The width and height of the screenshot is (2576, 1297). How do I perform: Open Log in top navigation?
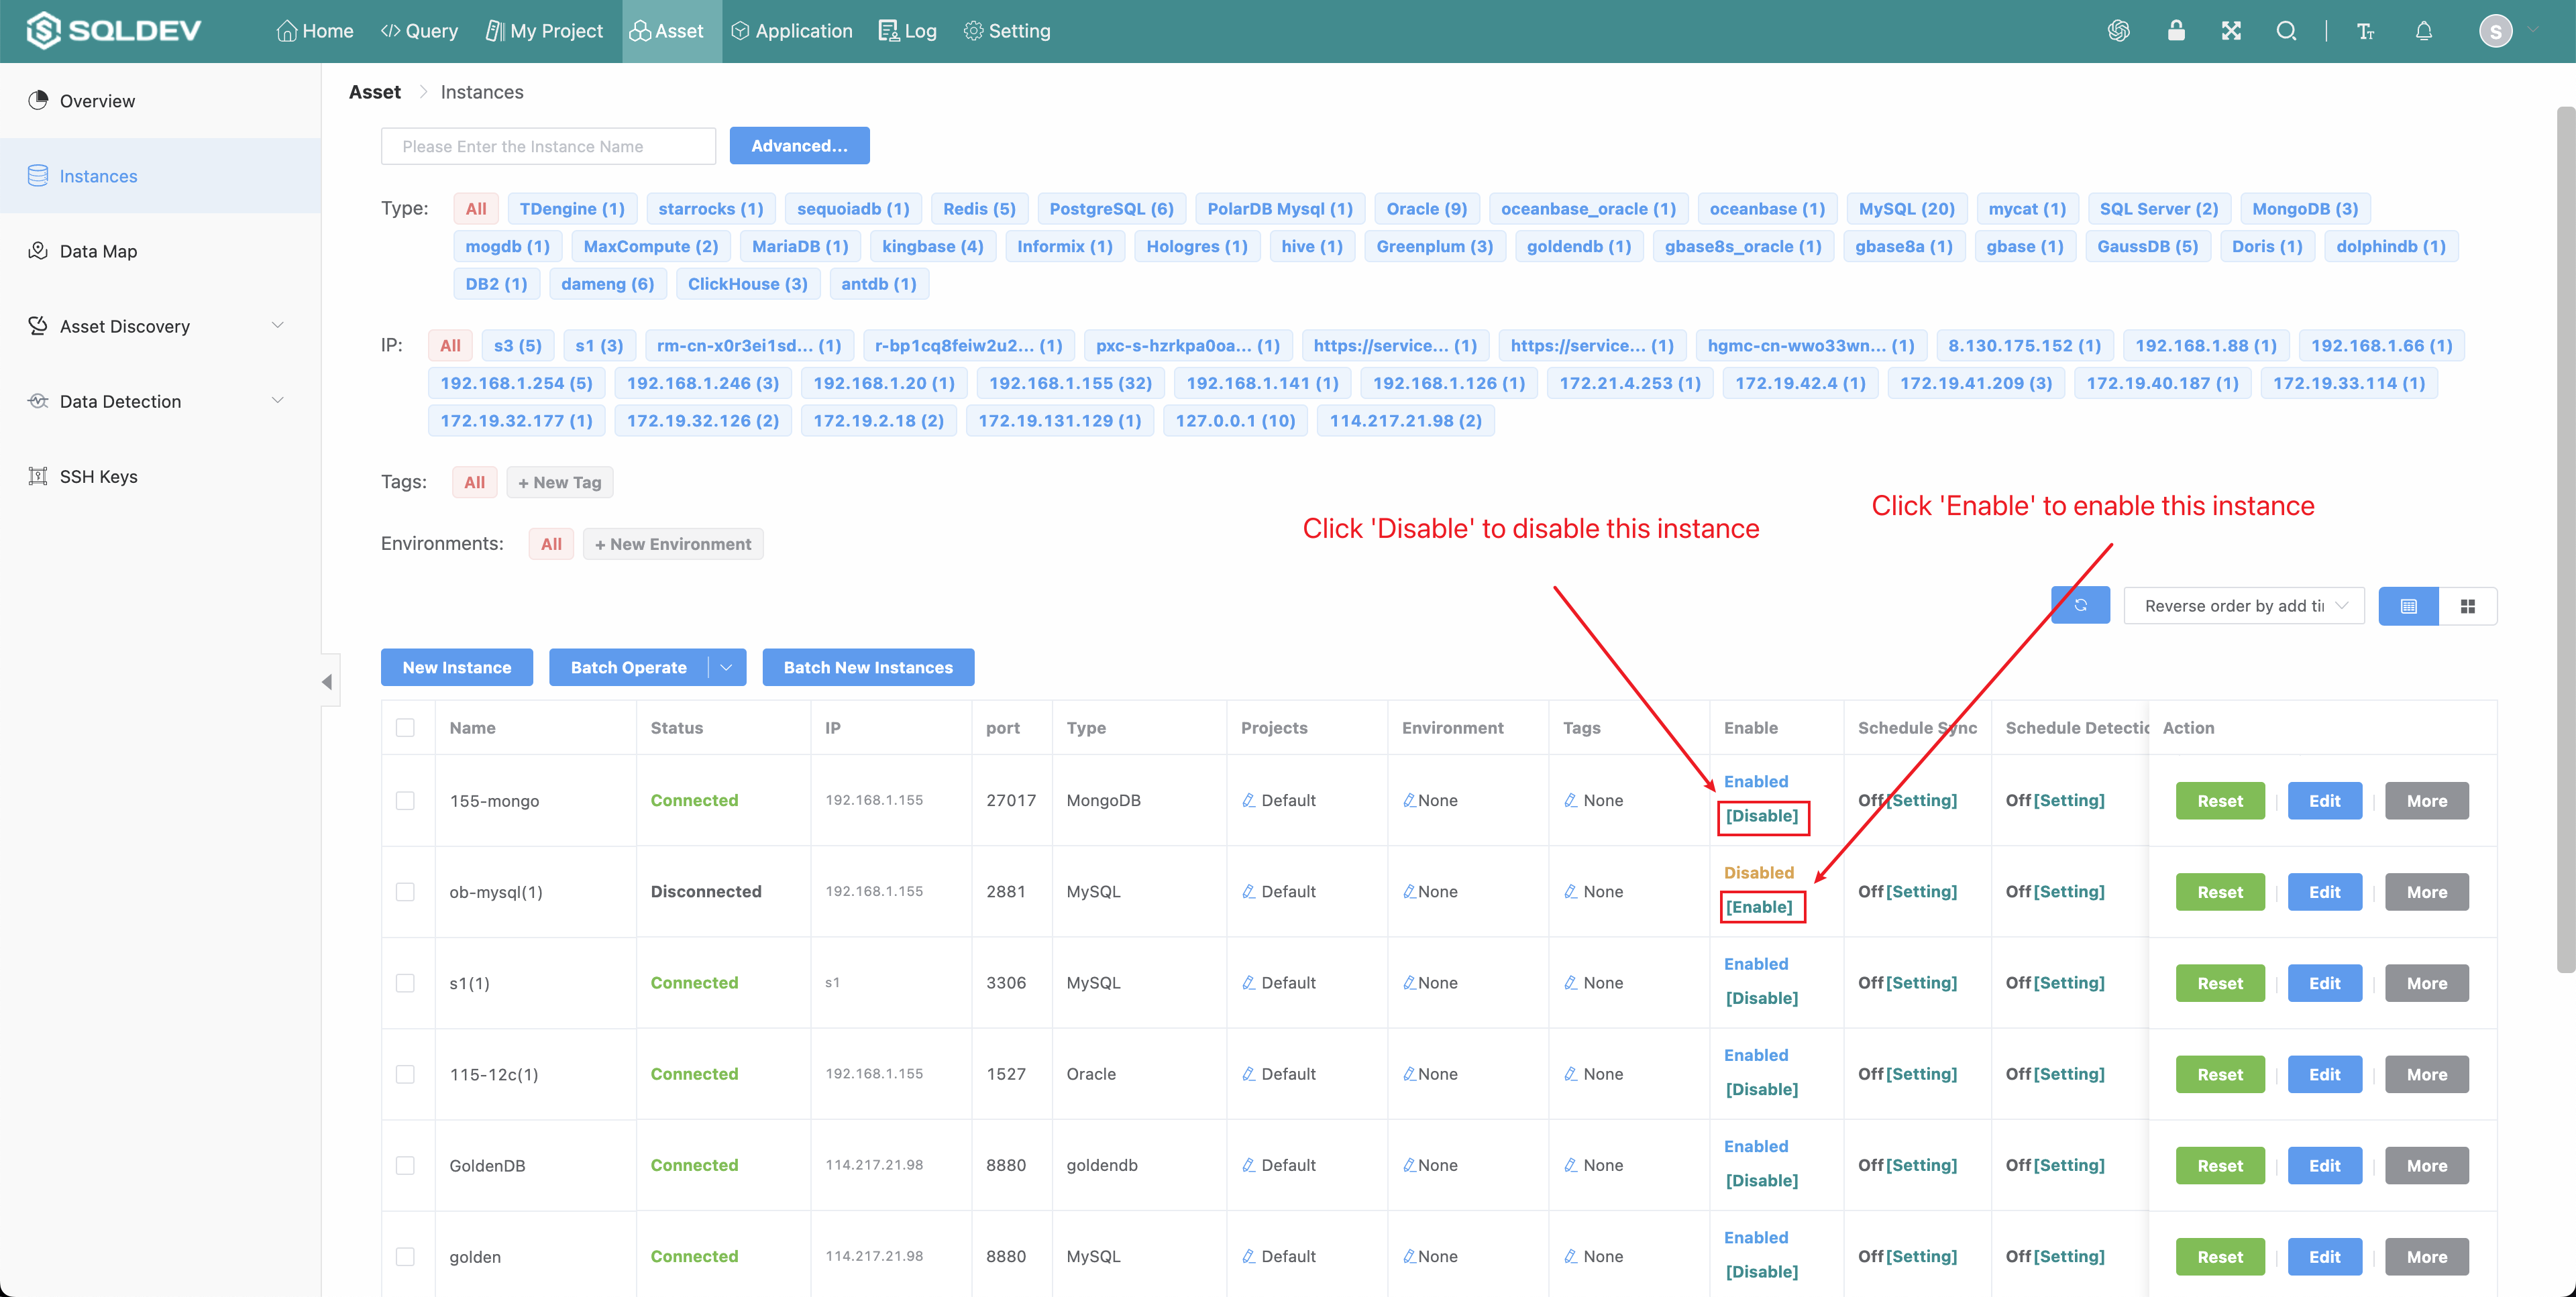[x=907, y=31]
